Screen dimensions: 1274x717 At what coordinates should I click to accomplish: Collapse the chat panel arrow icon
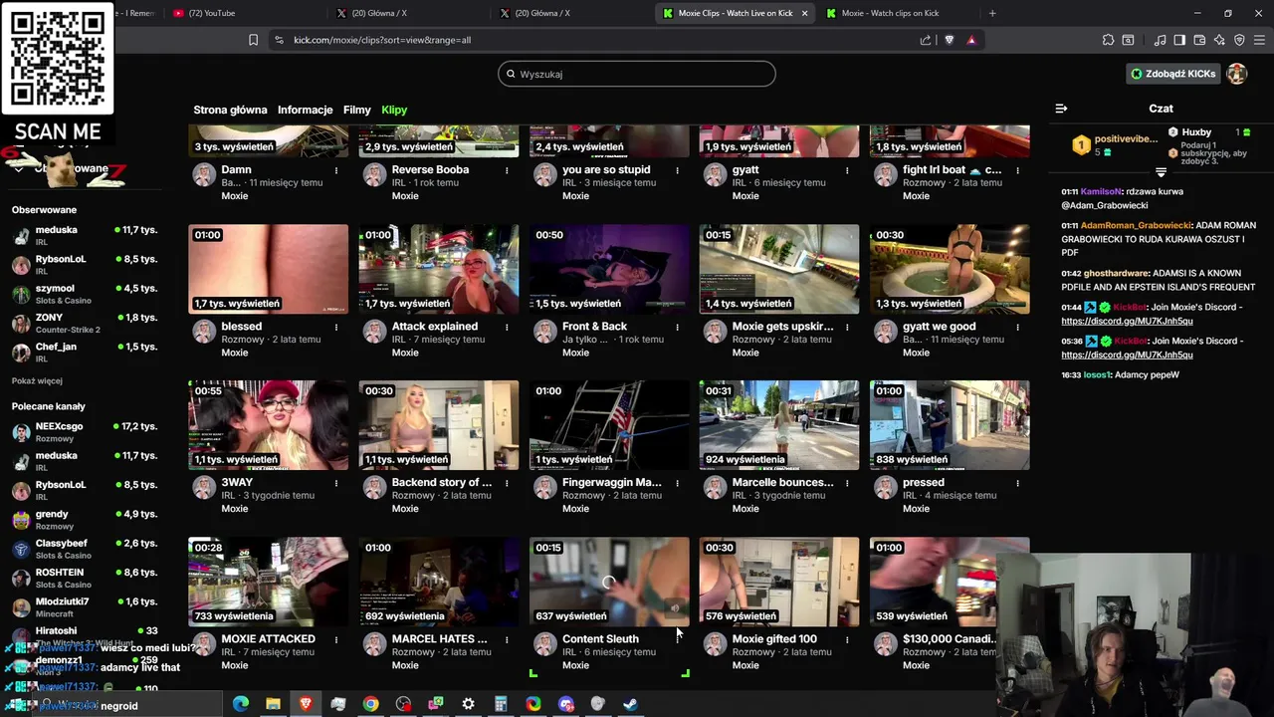tap(1061, 109)
